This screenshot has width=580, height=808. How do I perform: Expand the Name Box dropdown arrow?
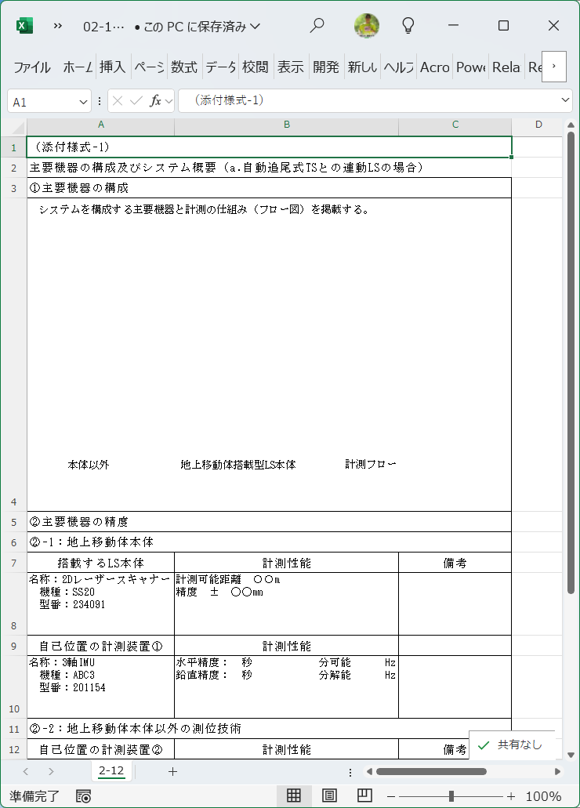coord(84,102)
